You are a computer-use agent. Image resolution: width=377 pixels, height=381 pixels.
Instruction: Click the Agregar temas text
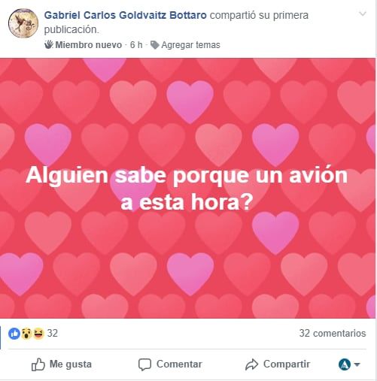(x=190, y=45)
